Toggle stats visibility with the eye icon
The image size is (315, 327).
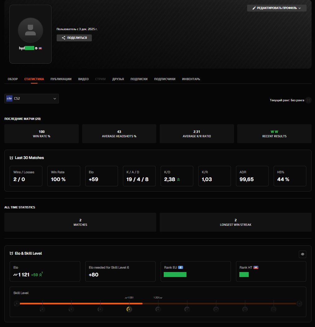pos(302,254)
